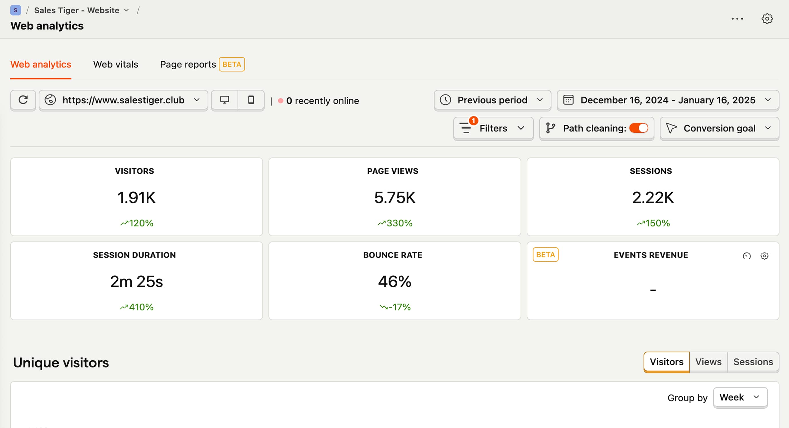This screenshot has width=789, height=428.
Task: Open the salestiger.club domain selector
Action: (123, 100)
